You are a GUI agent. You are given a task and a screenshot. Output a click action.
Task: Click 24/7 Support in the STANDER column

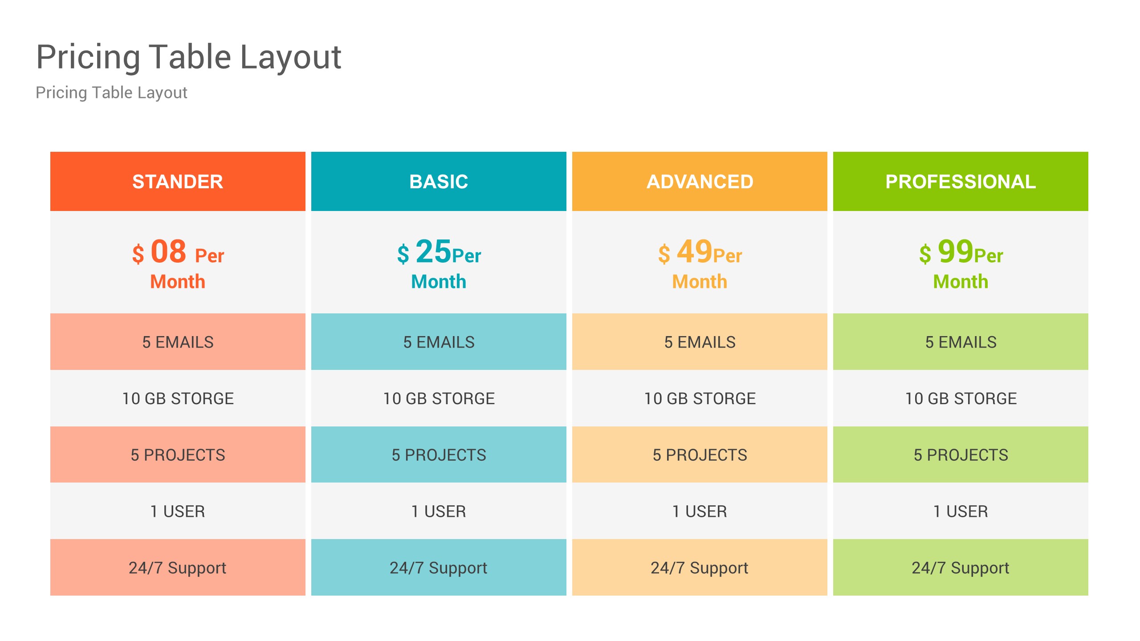tap(178, 568)
